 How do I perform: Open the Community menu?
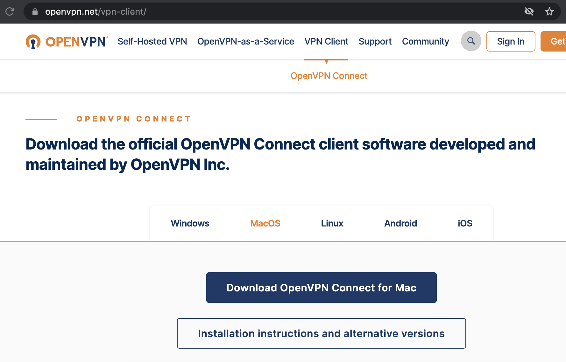[x=425, y=41]
